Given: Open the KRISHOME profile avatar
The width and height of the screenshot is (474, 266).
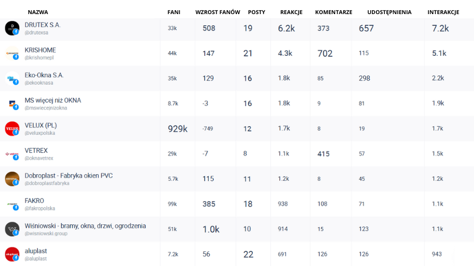Looking at the screenshot, I should 12,54.
